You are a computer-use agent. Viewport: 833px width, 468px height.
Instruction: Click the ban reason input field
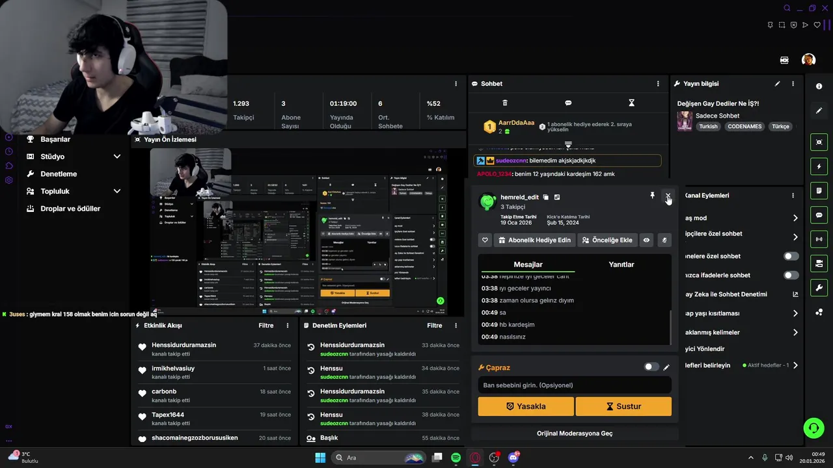click(575, 385)
